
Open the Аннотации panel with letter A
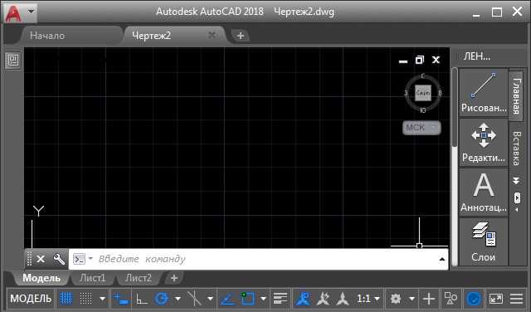[x=484, y=193]
